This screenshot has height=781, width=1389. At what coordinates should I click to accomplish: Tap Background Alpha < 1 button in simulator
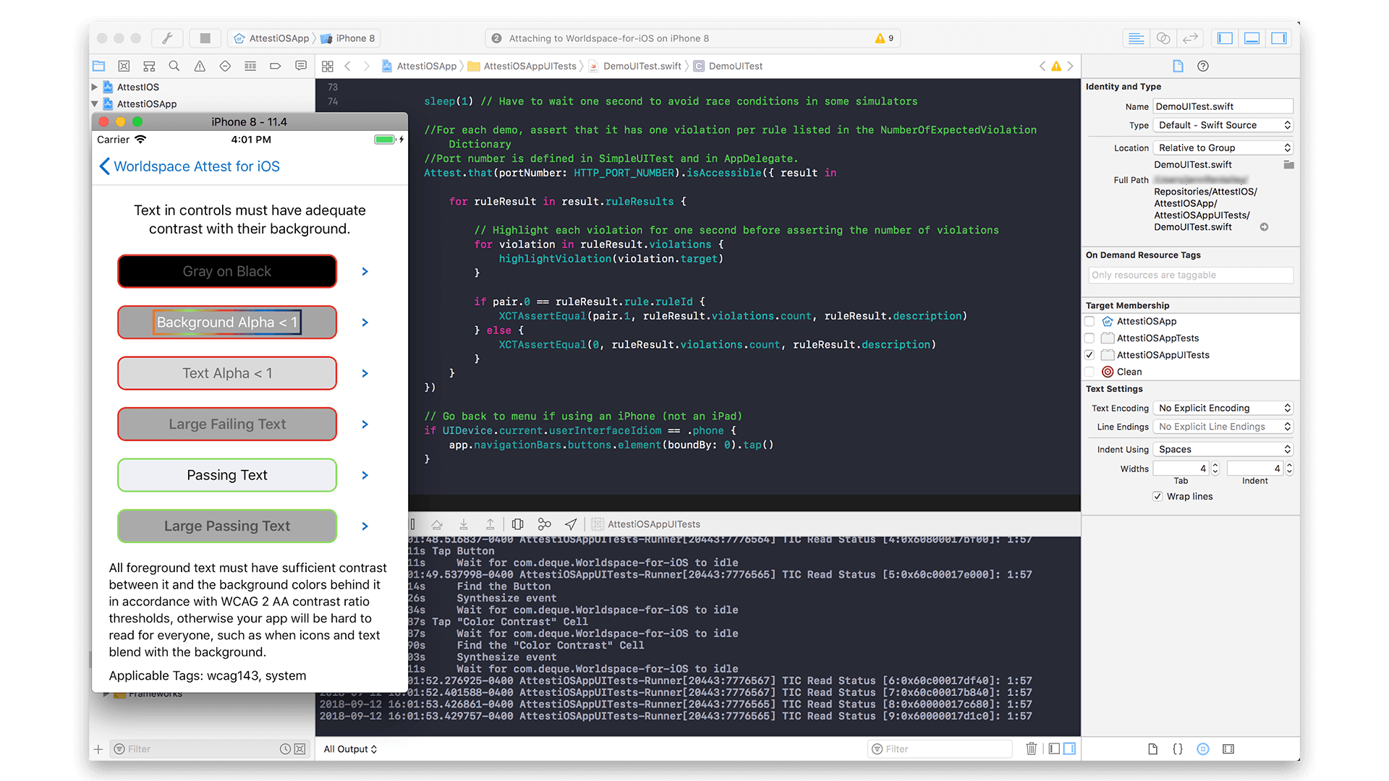point(227,322)
